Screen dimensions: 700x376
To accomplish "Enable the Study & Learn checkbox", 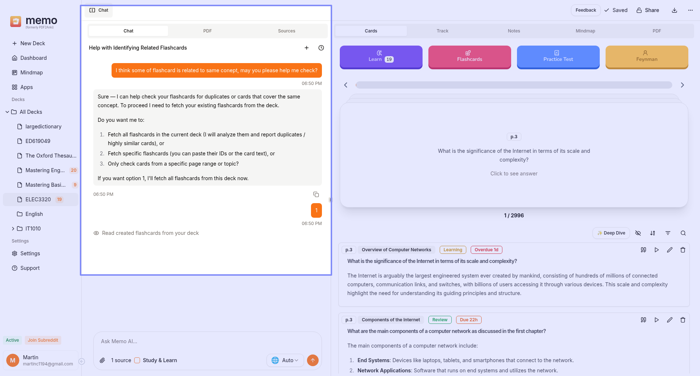I will pyautogui.click(x=137, y=360).
